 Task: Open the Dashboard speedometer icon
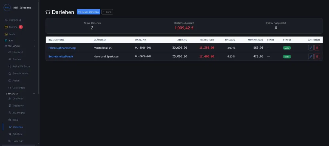(x=6, y=20)
